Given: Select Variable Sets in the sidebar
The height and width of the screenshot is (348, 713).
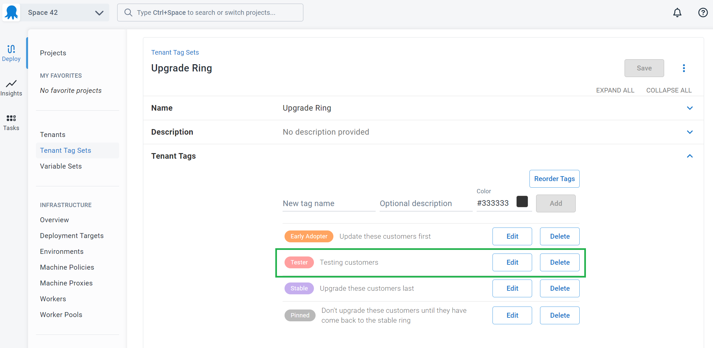Looking at the screenshot, I should [61, 166].
